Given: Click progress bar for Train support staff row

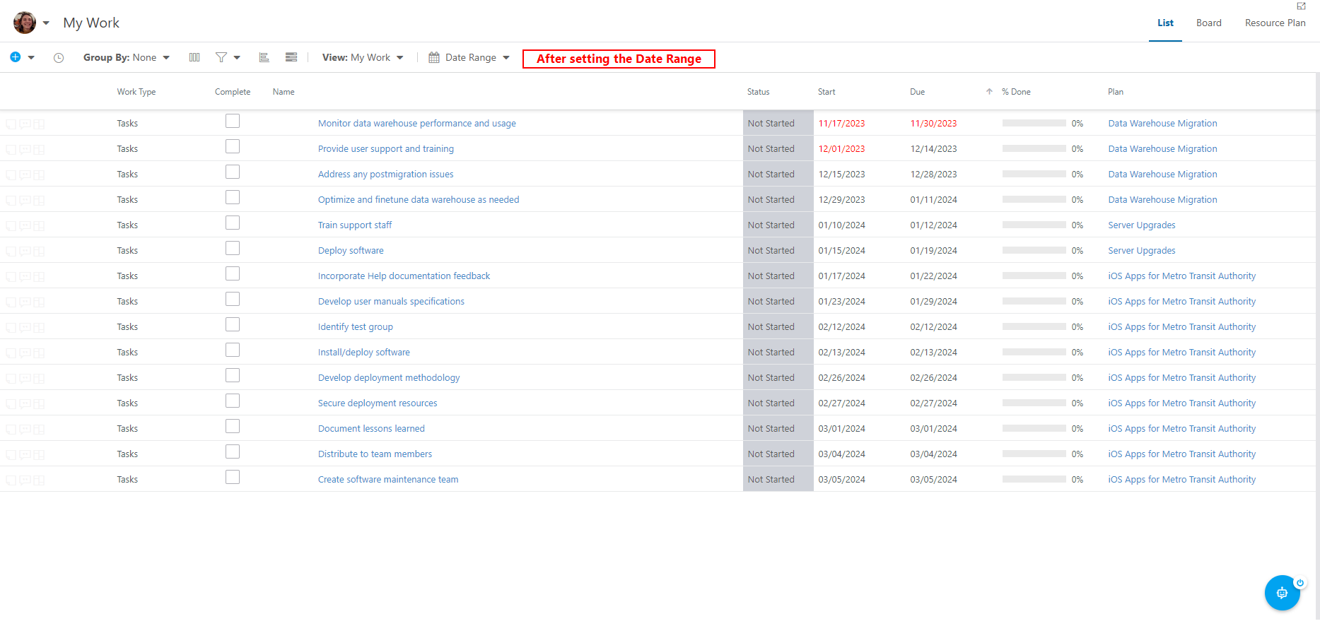Looking at the screenshot, I should coord(1034,225).
